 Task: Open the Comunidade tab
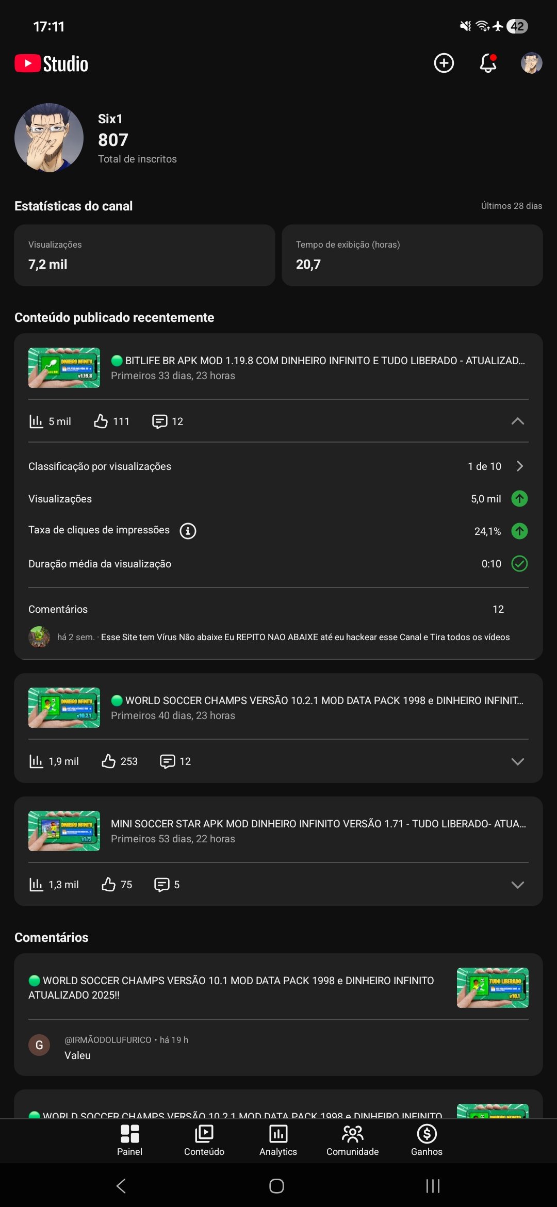click(x=352, y=1140)
